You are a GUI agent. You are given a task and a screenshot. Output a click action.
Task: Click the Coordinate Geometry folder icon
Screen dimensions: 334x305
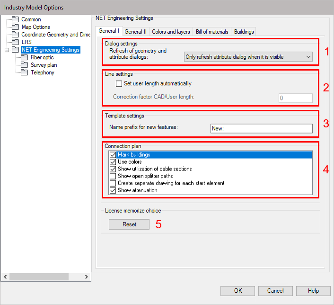[x=15, y=35]
